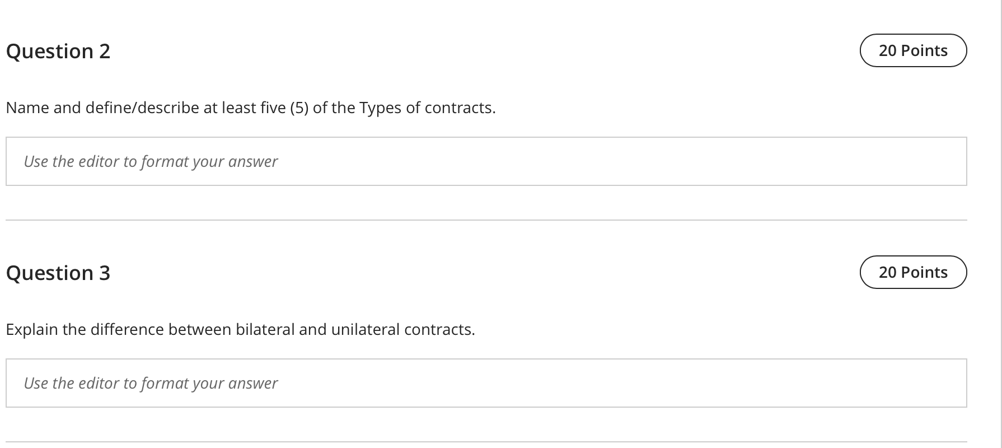Select the Question 2 heading
Viewport: 1002px width, 448px height.
click(x=58, y=51)
